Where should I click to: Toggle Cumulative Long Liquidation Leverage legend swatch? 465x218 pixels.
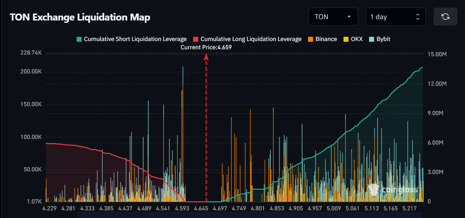[196, 39]
